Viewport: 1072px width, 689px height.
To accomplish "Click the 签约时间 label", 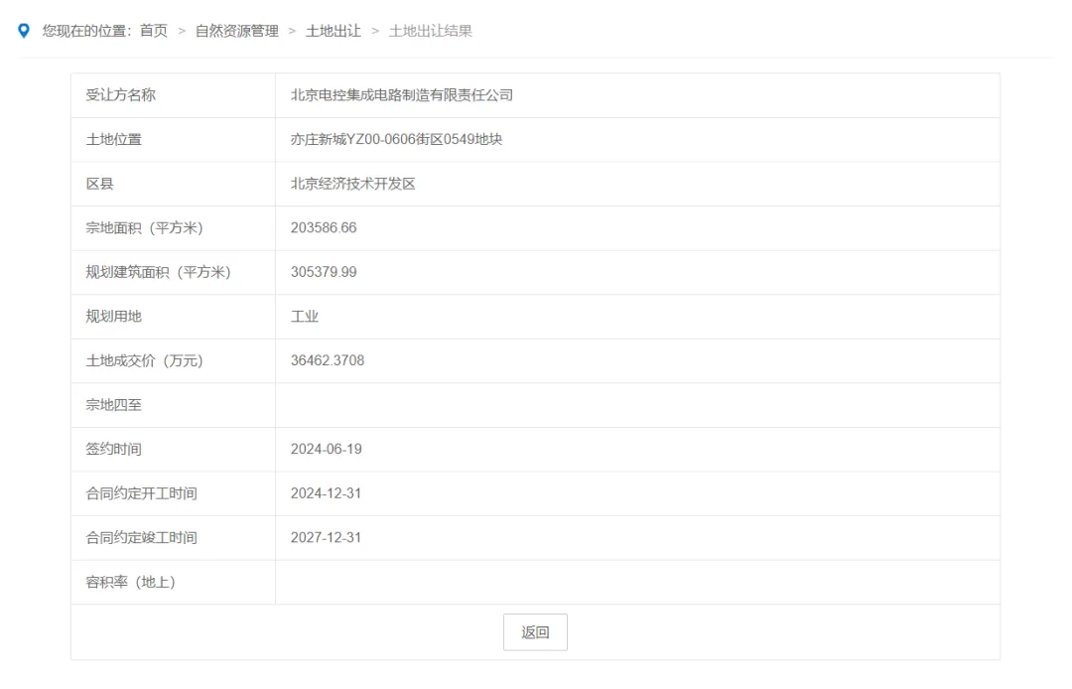I will (x=113, y=449).
